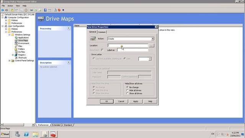This screenshot has height=138, width=245.
Task: Click the print toolbar icon
Action: click(x=31, y=10)
